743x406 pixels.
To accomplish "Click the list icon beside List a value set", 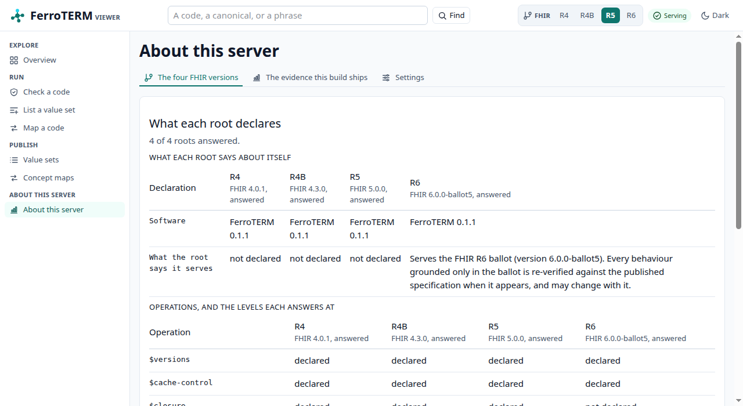I will pos(14,110).
